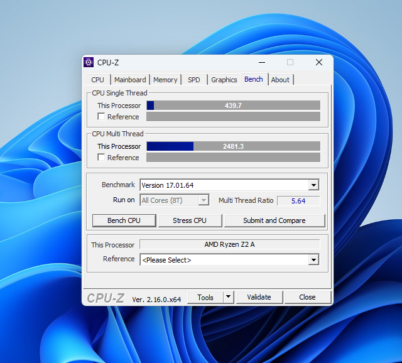The image size is (402, 363).
Task: Click Submit and Compare
Action: (274, 220)
